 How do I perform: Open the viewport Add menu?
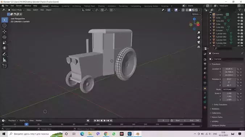42,10
